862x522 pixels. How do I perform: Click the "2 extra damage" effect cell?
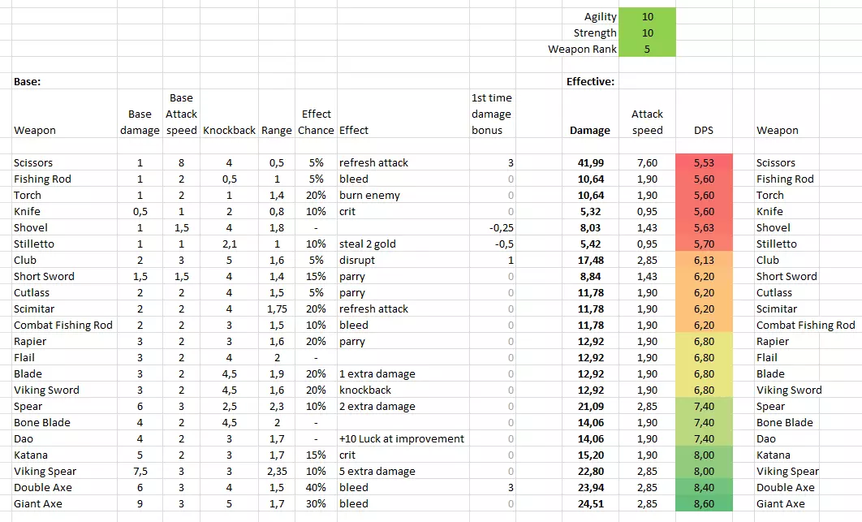coord(377,407)
